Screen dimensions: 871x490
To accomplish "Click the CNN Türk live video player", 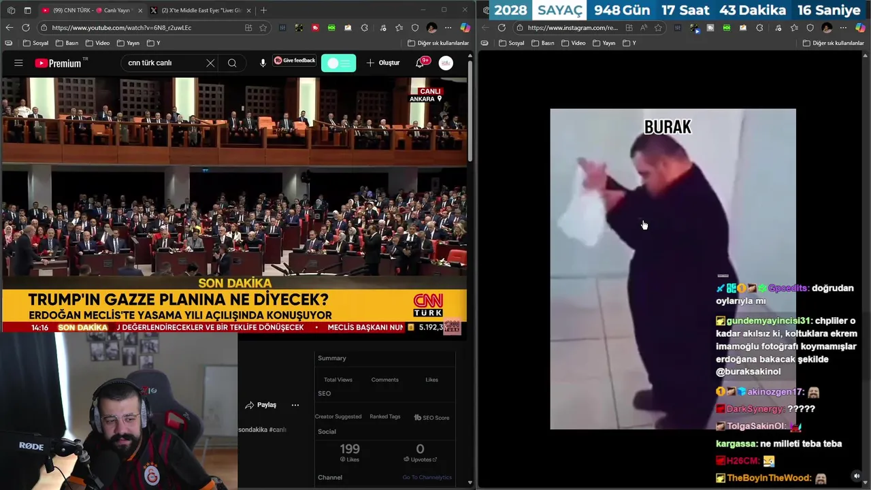I will (234, 204).
